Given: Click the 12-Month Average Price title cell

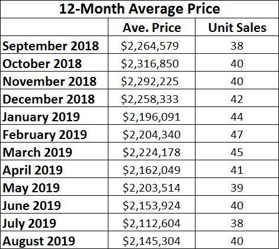Looking at the screenshot, I should click(139, 9).
